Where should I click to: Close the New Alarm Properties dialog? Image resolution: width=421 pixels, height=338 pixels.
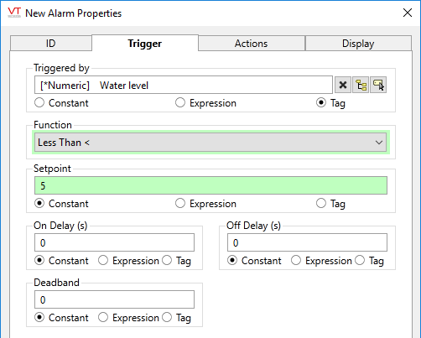pos(408,13)
